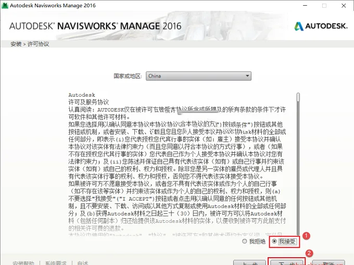Click the dropdown arrow beside China

click(247, 76)
